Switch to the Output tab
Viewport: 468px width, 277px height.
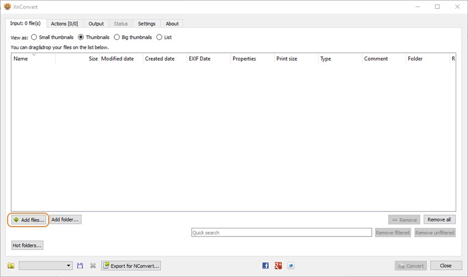click(x=96, y=23)
